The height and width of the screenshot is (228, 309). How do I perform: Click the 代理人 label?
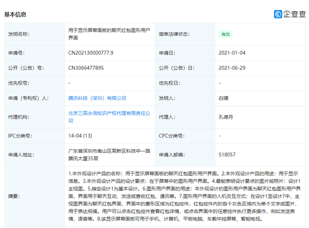[x=167, y=117]
